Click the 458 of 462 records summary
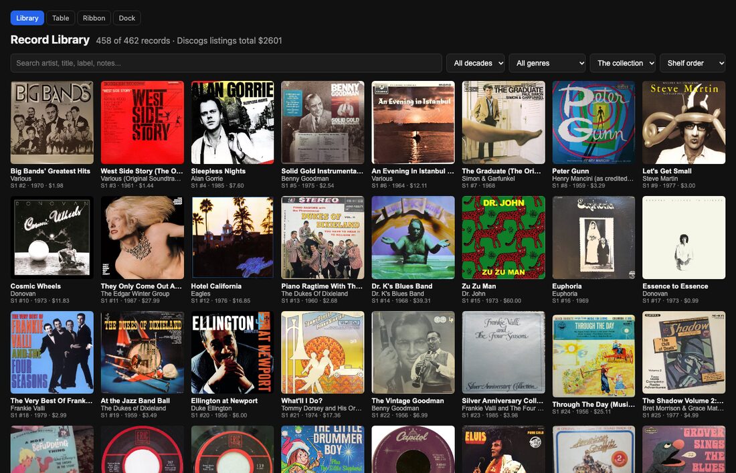Screen dimensions: 736x473 click(x=189, y=40)
